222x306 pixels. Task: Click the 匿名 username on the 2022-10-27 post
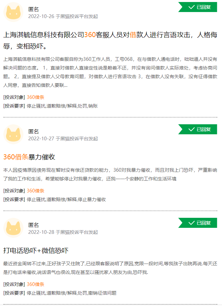click(x=33, y=131)
